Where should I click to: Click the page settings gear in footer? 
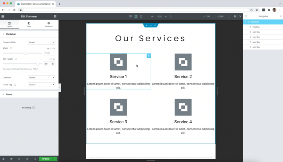click(3, 159)
